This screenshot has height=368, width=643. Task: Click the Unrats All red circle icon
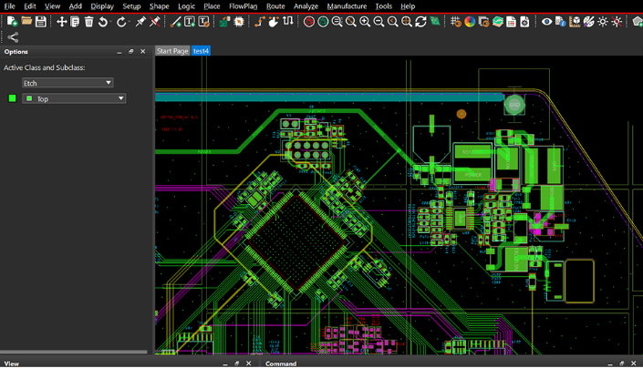point(309,22)
